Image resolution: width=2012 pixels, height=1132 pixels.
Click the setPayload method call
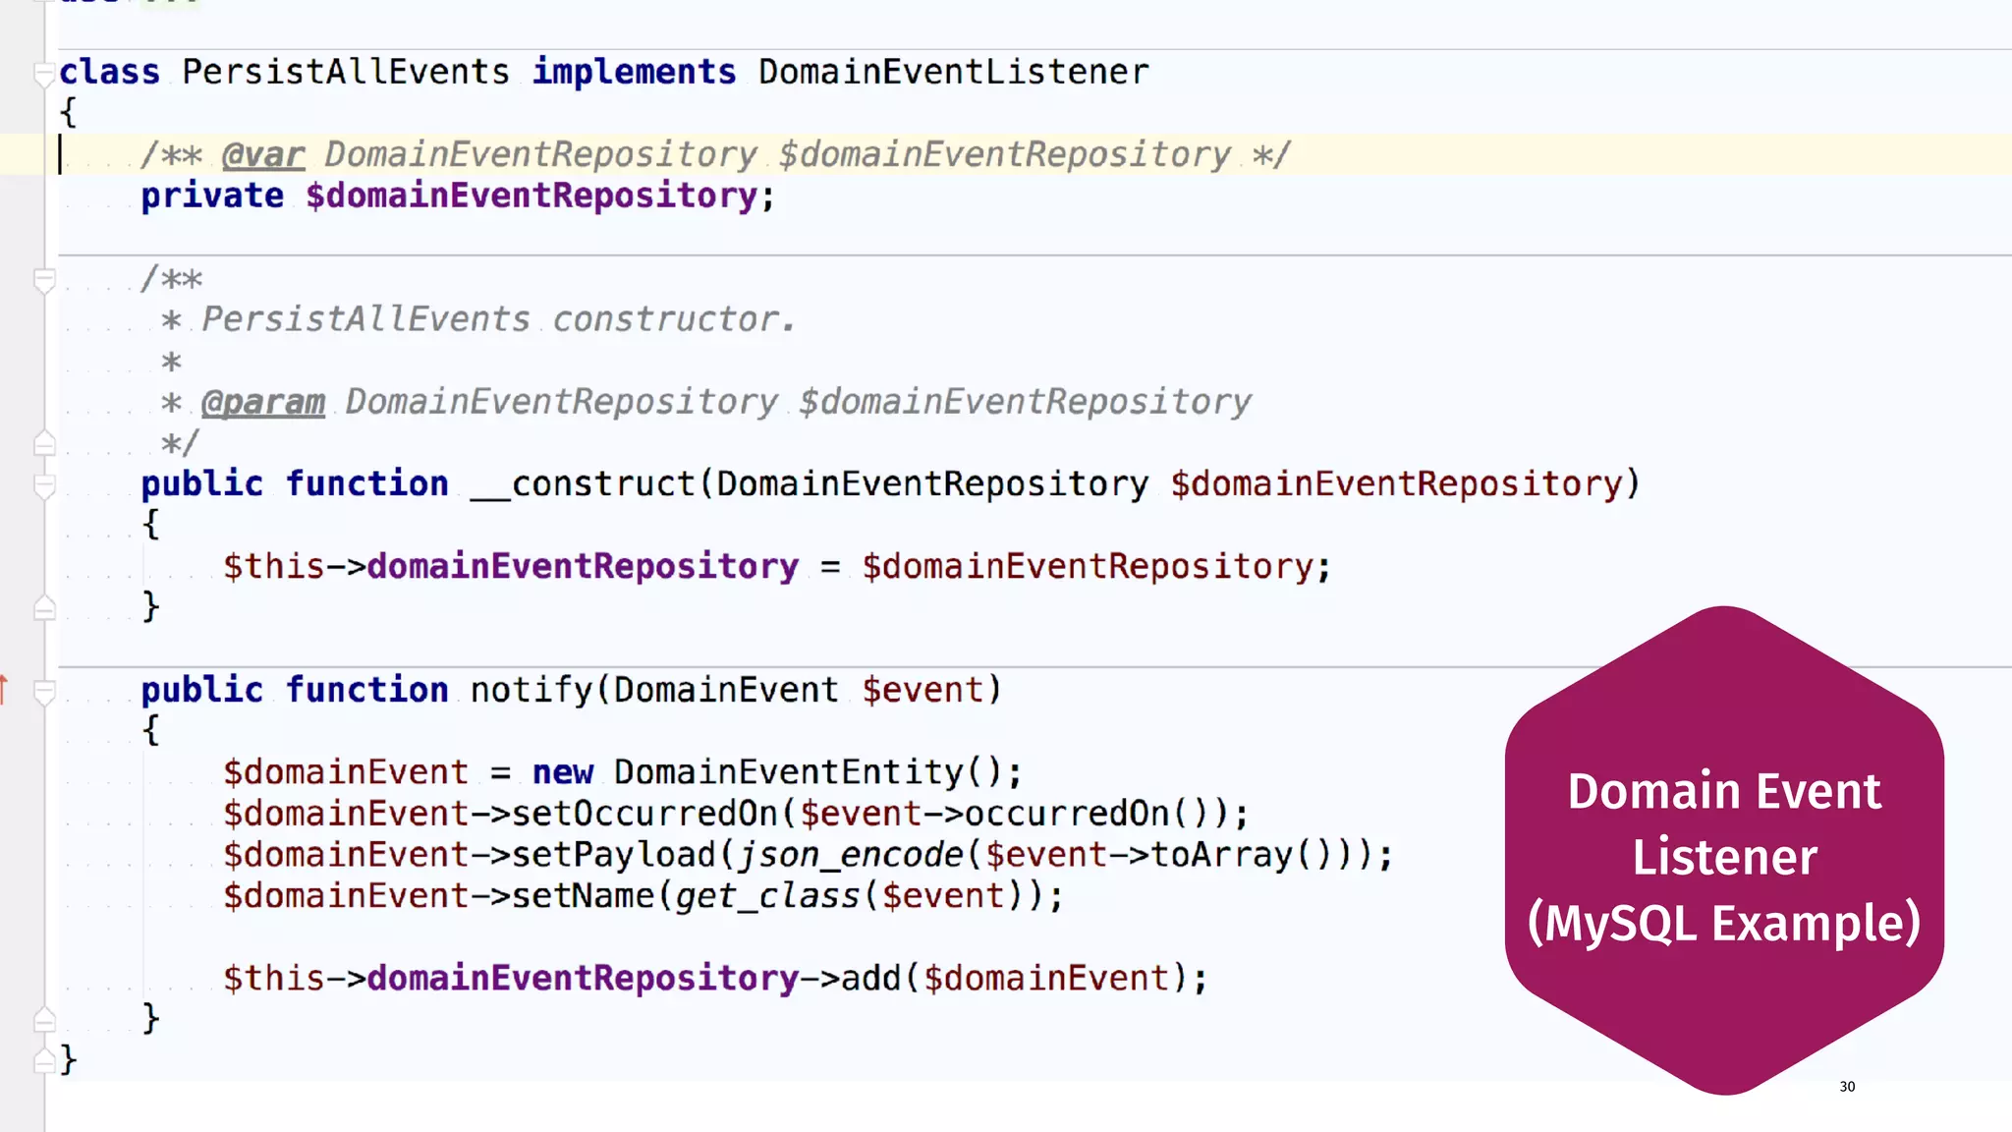coord(613,855)
